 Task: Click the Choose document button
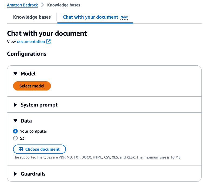pos(39,149)
